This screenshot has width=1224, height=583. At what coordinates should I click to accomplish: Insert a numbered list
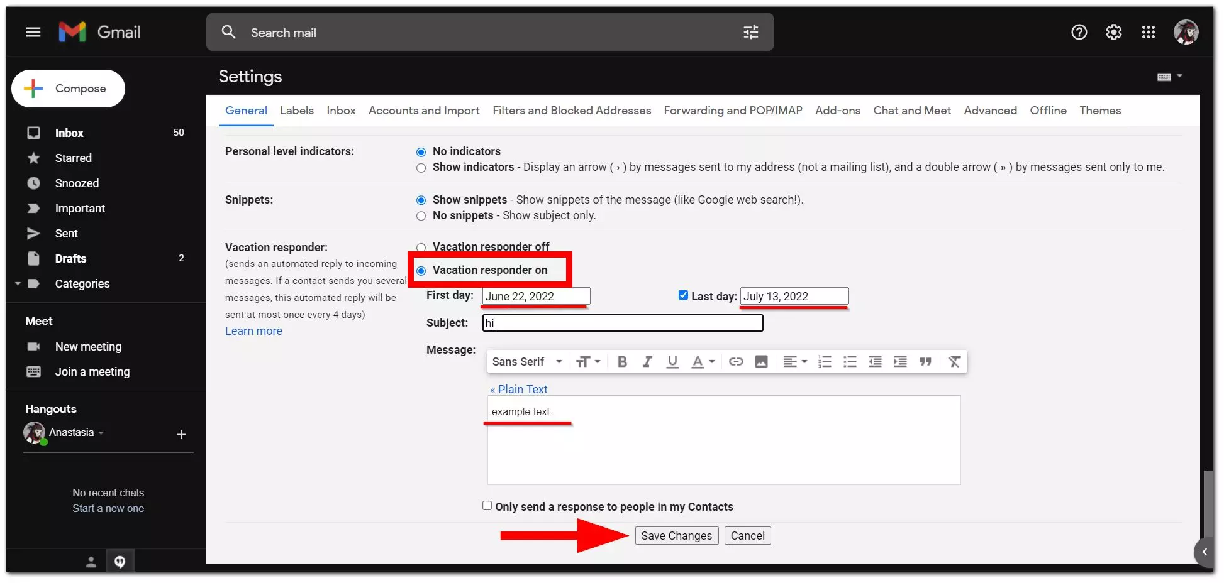pyautogui.click(x=825, y=362)
